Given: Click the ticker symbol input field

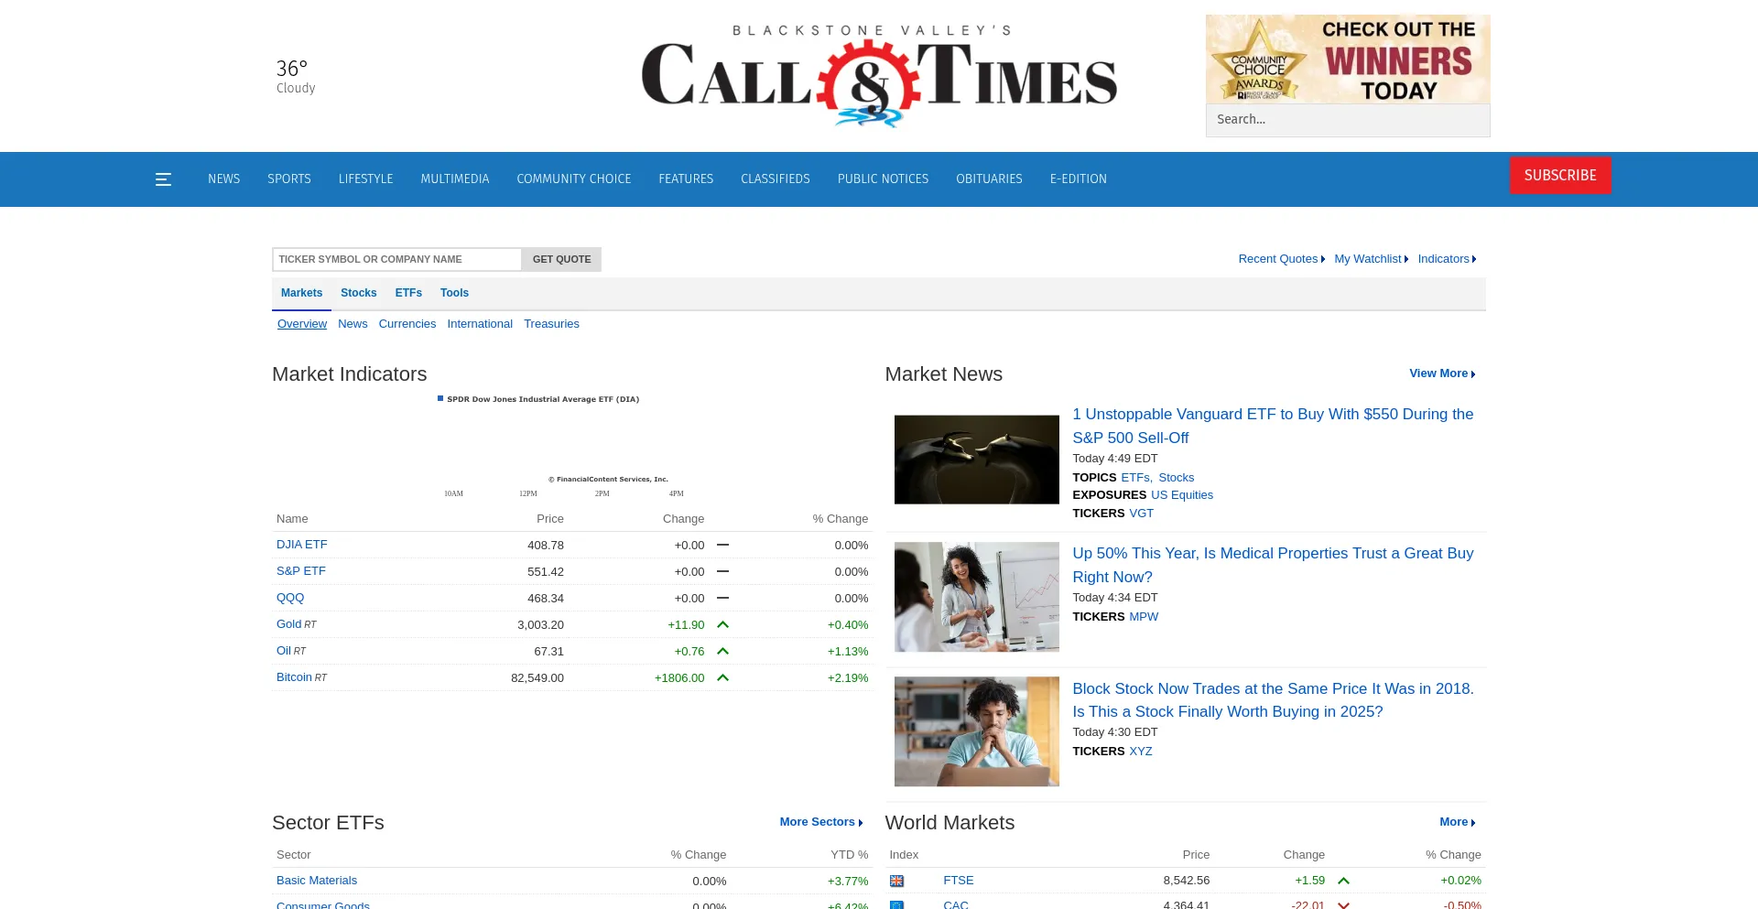Looking at the screenshot, I should pyautogui.click(x=396, y=259).
